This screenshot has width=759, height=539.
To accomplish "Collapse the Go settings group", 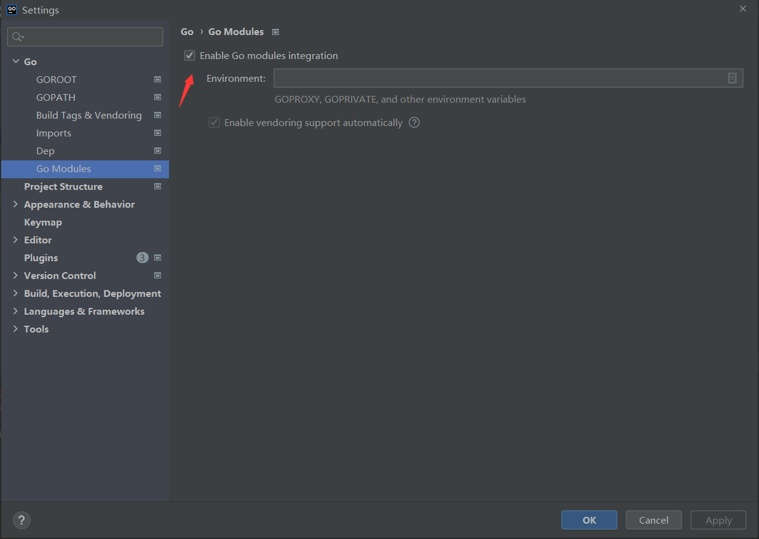I will 15,61.
